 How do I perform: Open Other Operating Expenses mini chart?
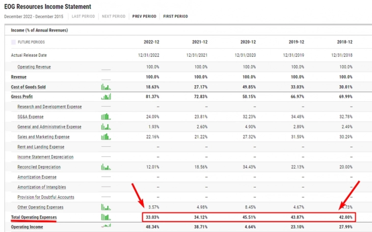point(106,207)
